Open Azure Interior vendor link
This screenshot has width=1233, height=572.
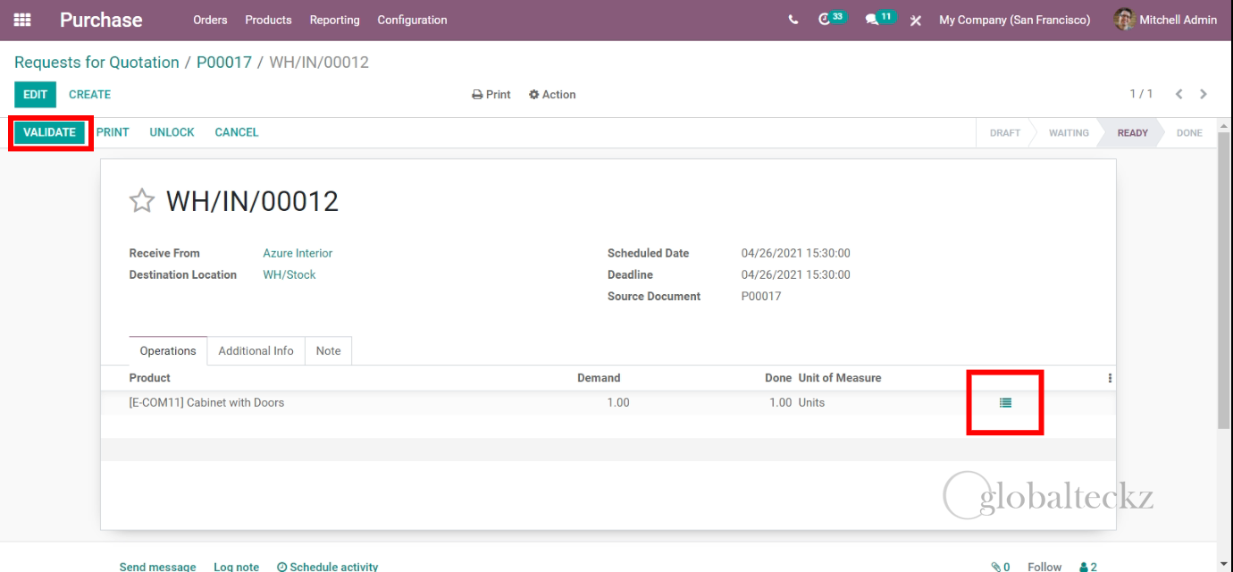298,253
